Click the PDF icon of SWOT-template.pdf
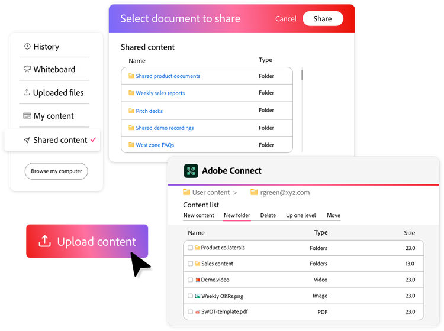444x331 pixels. [x=198, y=312]
